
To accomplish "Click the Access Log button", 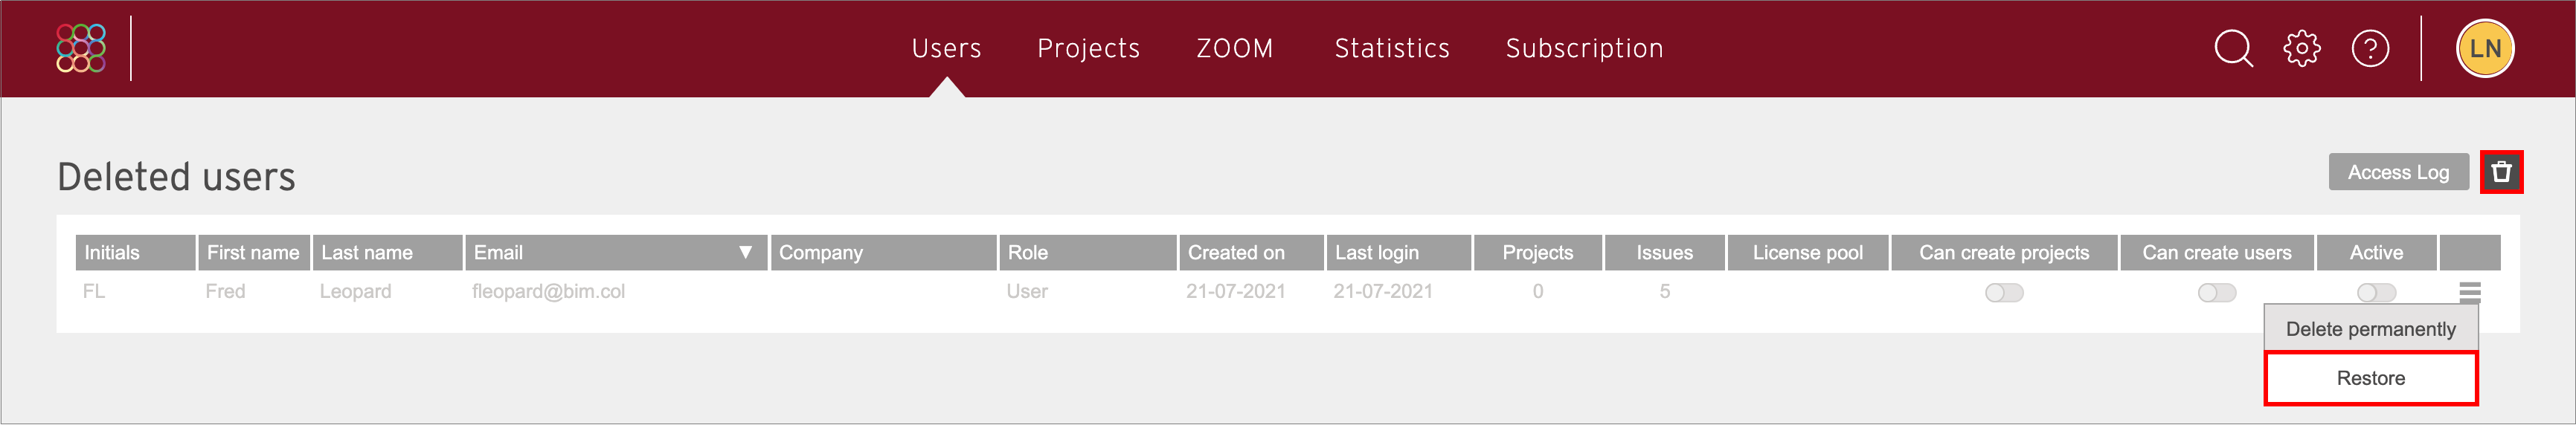I will [x=2398, y=172].
